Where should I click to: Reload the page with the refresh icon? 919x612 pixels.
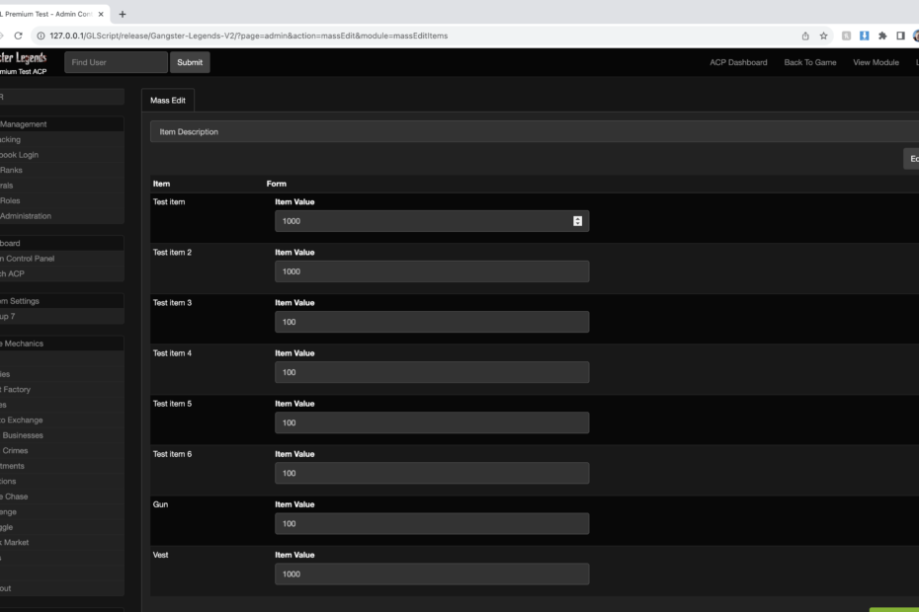[18, 36]
